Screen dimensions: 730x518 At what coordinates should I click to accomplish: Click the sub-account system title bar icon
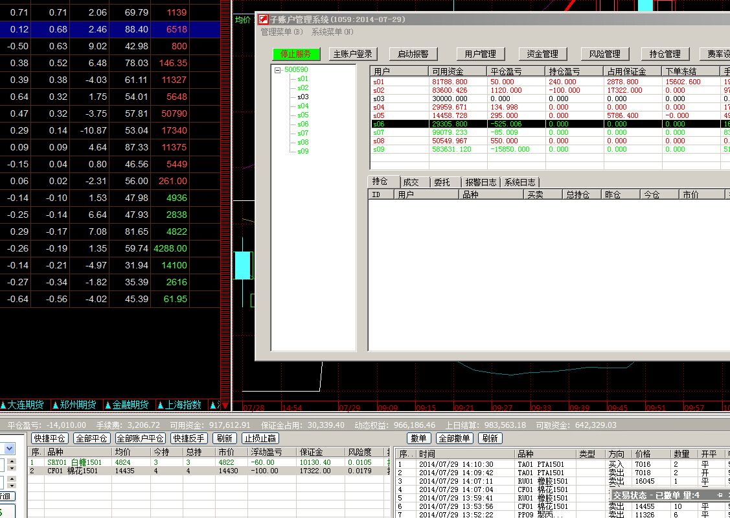click(264, 19)
